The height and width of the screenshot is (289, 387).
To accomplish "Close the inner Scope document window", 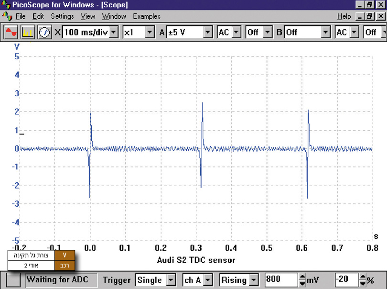I will (x=380, y=16).
